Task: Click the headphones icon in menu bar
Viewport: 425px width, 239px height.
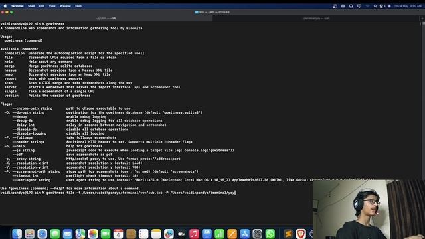Action: 351,6
